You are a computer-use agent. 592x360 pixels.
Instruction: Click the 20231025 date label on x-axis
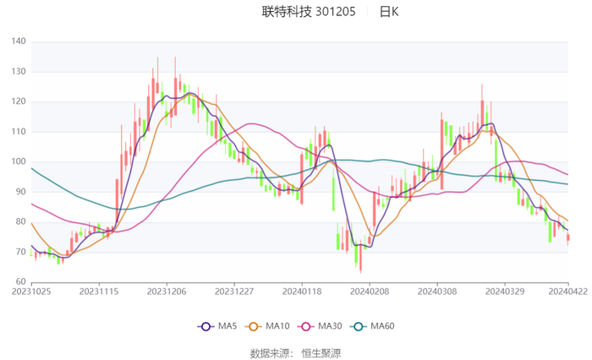(31, 291)
